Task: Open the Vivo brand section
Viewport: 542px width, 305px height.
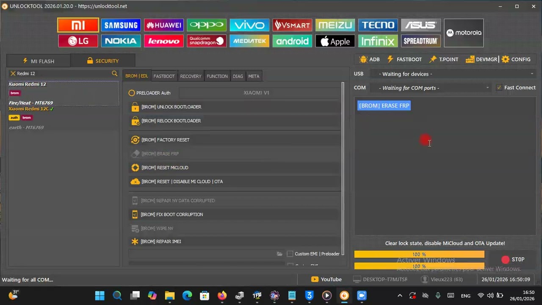Action: [249, 25]
